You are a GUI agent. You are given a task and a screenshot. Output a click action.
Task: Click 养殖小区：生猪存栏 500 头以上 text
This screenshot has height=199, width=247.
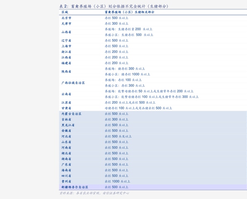(x=129, y=35)
